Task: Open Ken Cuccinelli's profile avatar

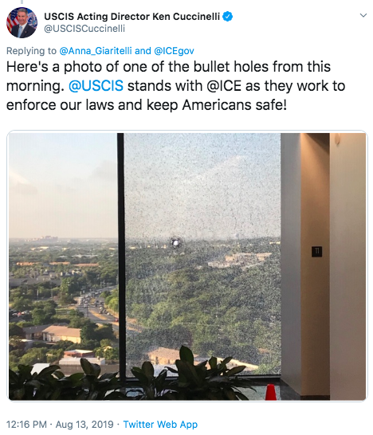Action: (x=22, y=23)
